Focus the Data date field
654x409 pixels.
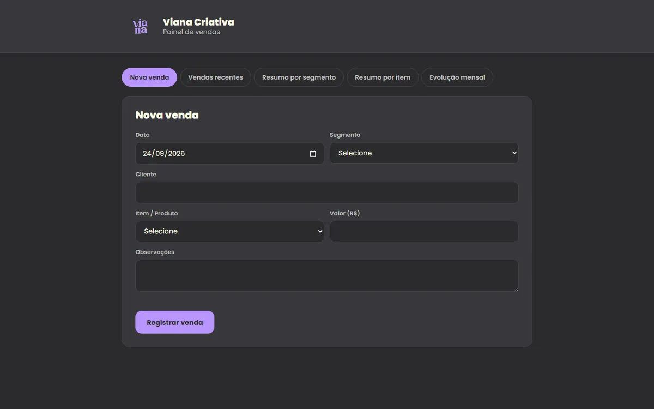point(229,153)
